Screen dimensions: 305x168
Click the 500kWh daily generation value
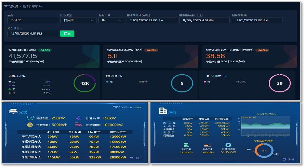59,125
